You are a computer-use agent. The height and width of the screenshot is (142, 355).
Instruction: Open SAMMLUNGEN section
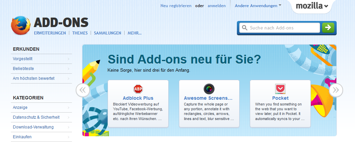click(x=108, y=33)
